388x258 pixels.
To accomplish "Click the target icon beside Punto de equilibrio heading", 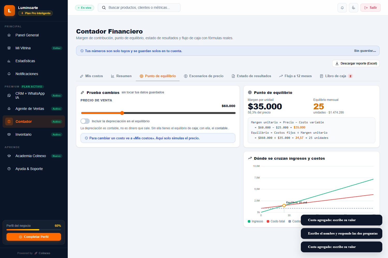I will click(x=250, y=92).
